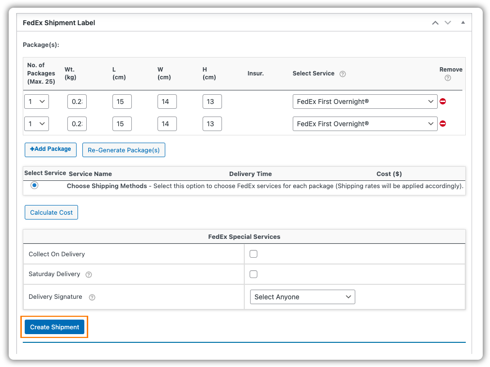Focus first row weight field
Viewport: 490px width, 367px height.
(x=77, y=102)
